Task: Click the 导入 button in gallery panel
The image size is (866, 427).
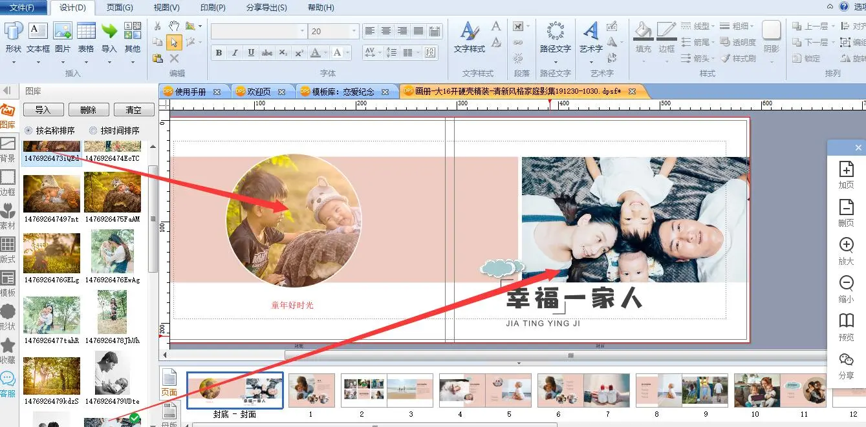Action: pos(43,110)
